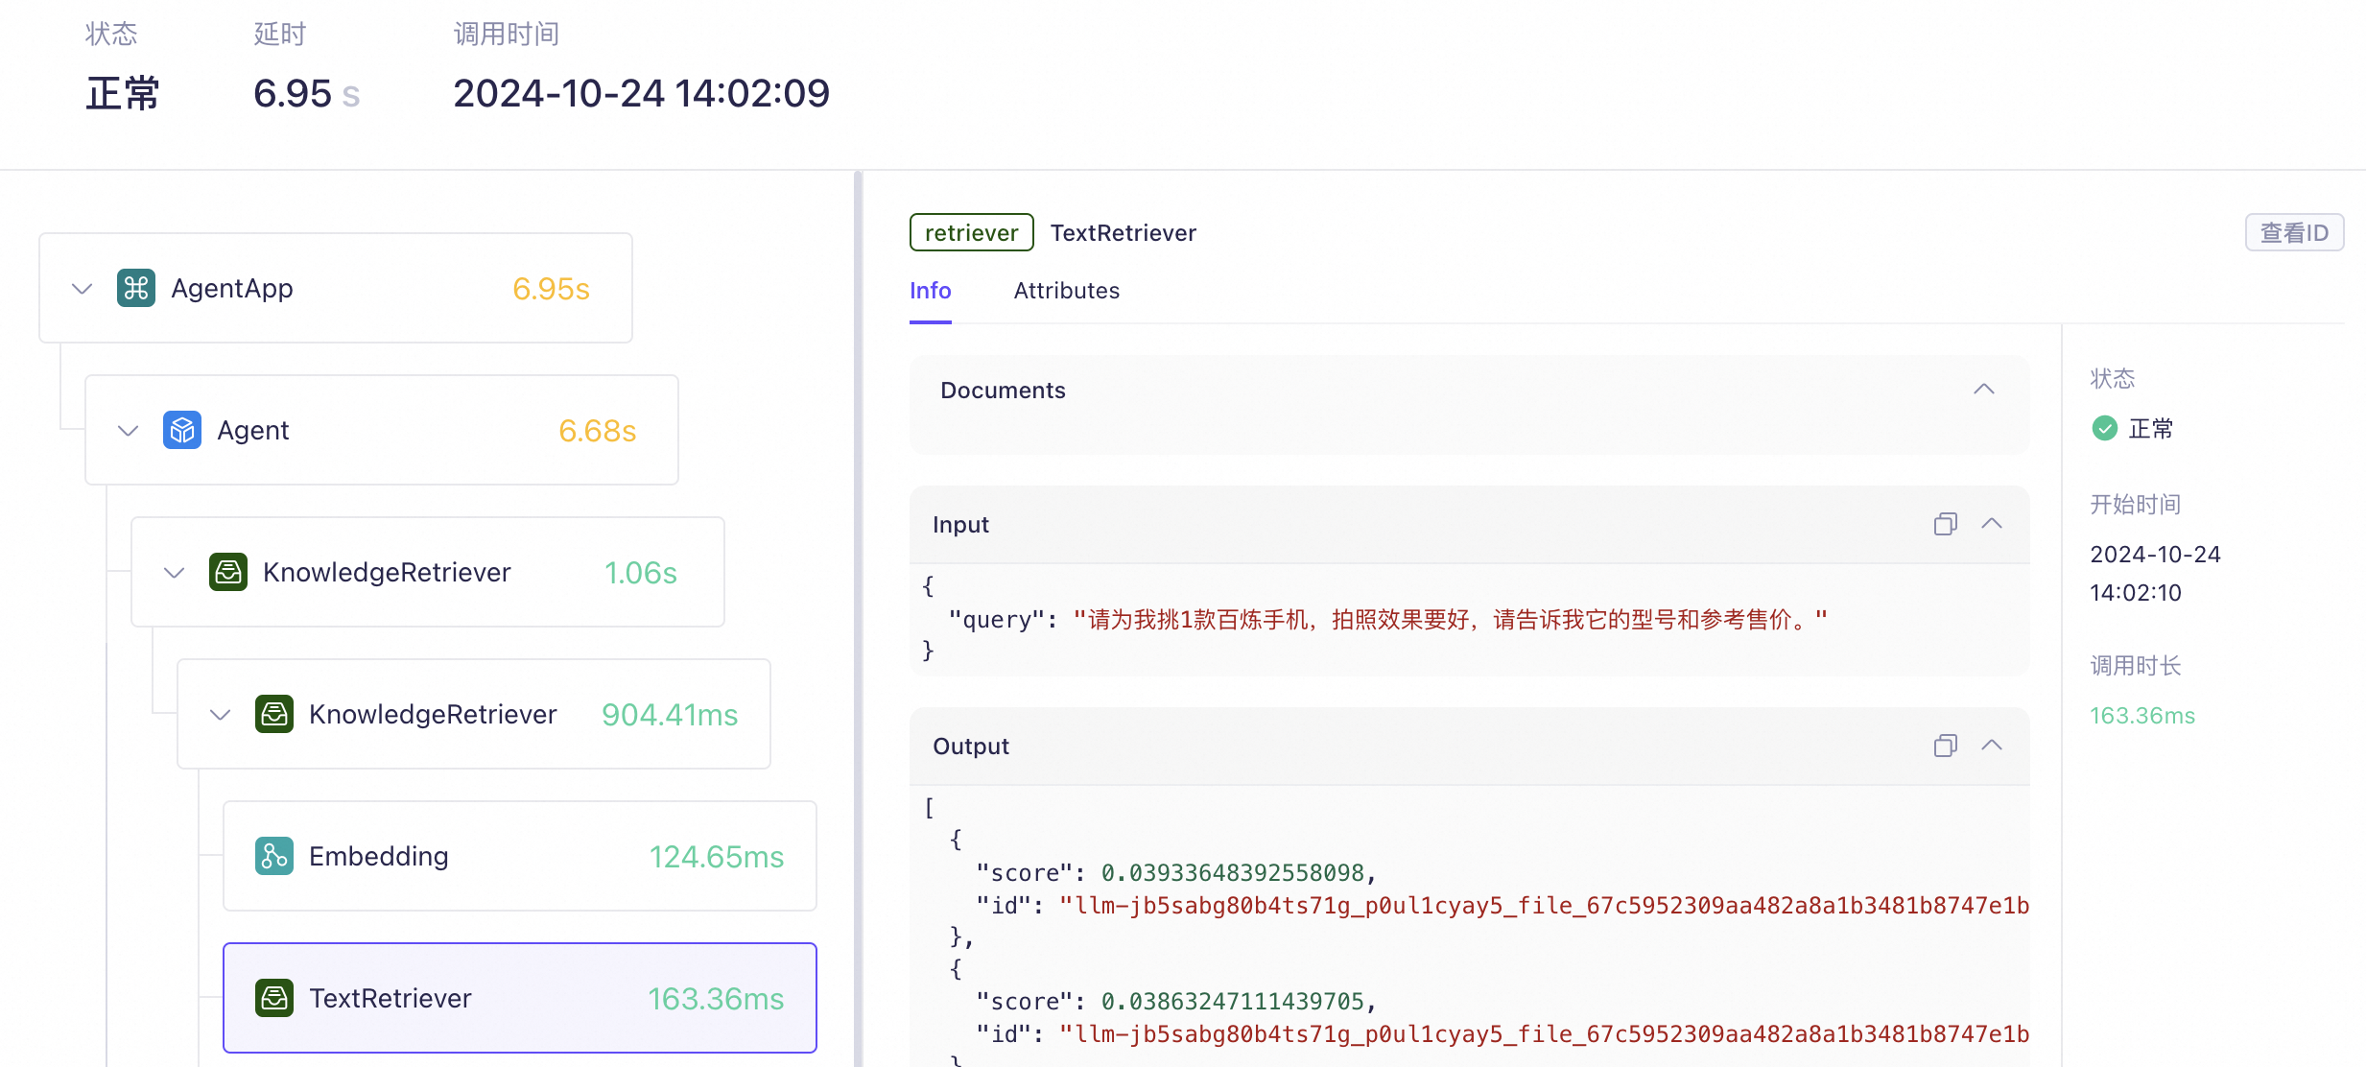
Task: Collapse the Documents section
Action: [1984, 390]
